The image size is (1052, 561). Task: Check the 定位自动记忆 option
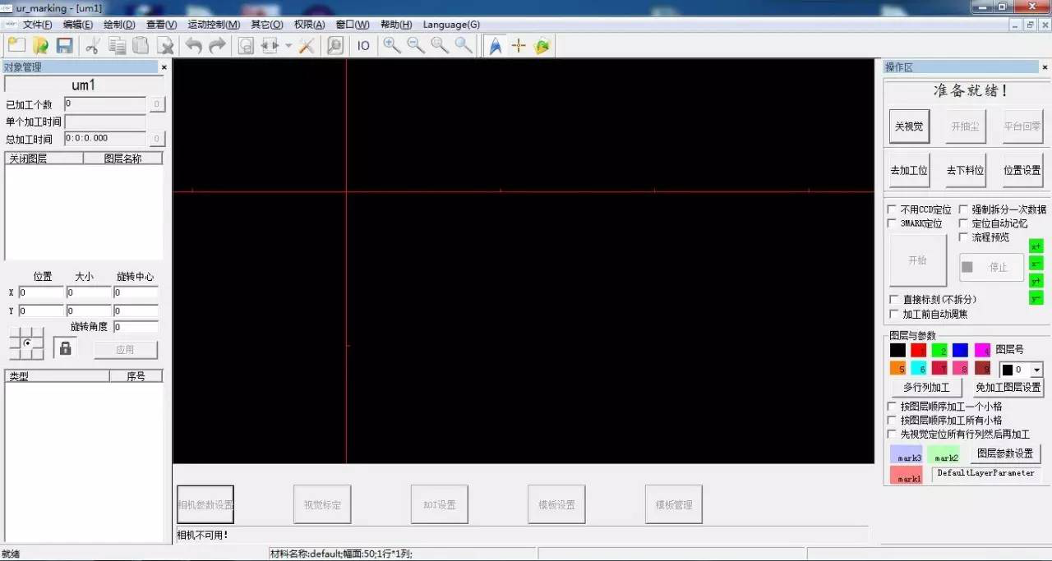coord(964,223)
